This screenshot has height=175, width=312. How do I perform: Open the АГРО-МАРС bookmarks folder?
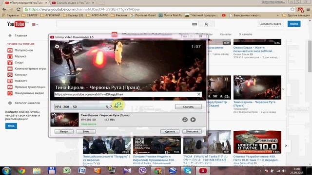pos(97,15)
